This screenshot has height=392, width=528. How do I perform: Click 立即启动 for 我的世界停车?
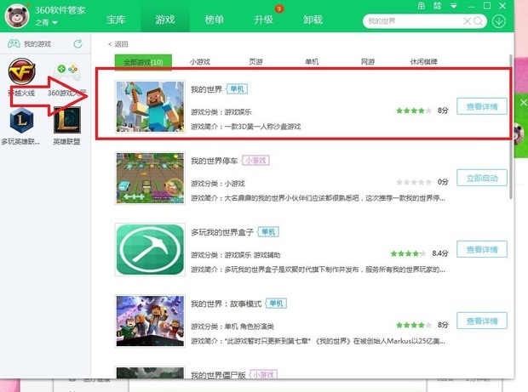pos(482,178)
